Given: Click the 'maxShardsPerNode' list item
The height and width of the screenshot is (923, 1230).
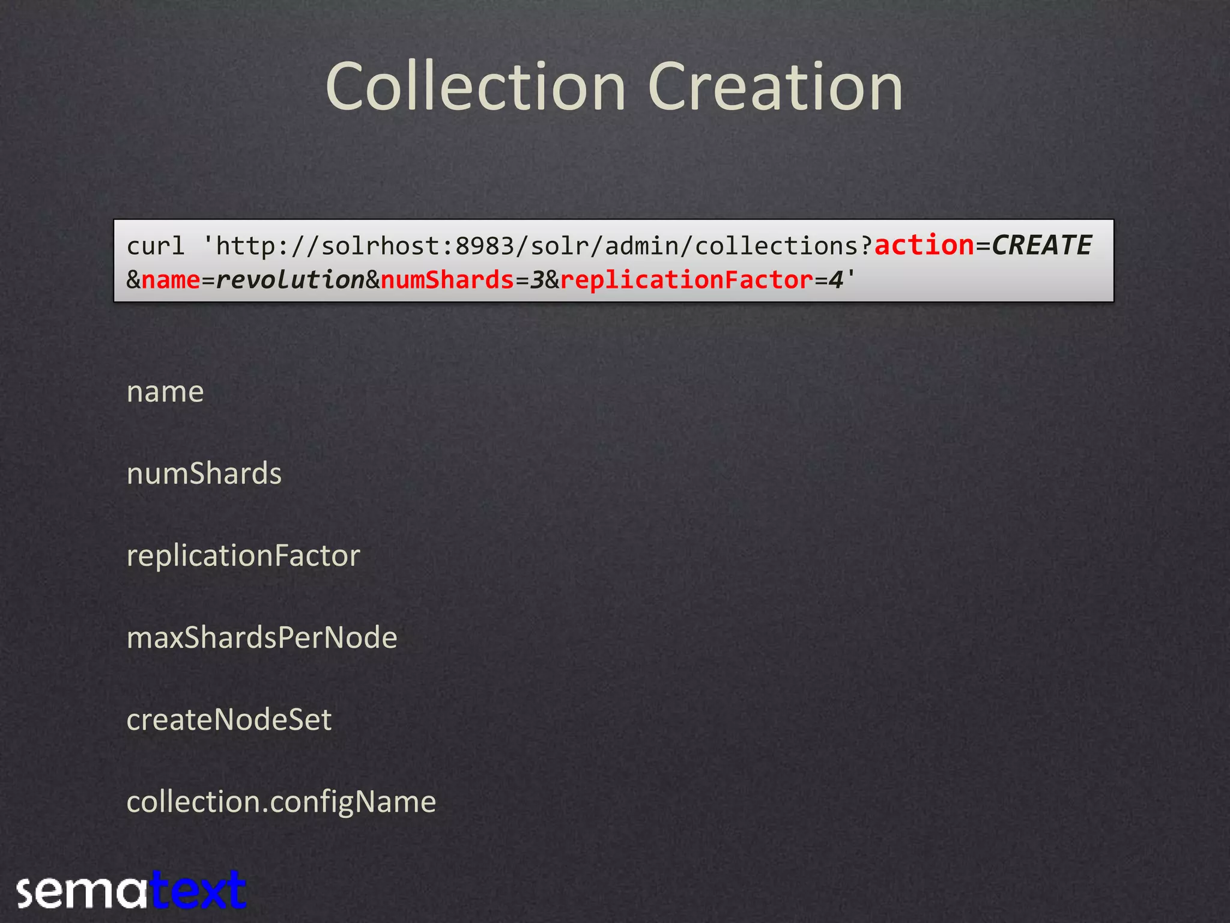Looking at the screenshot, I should 262,637.
